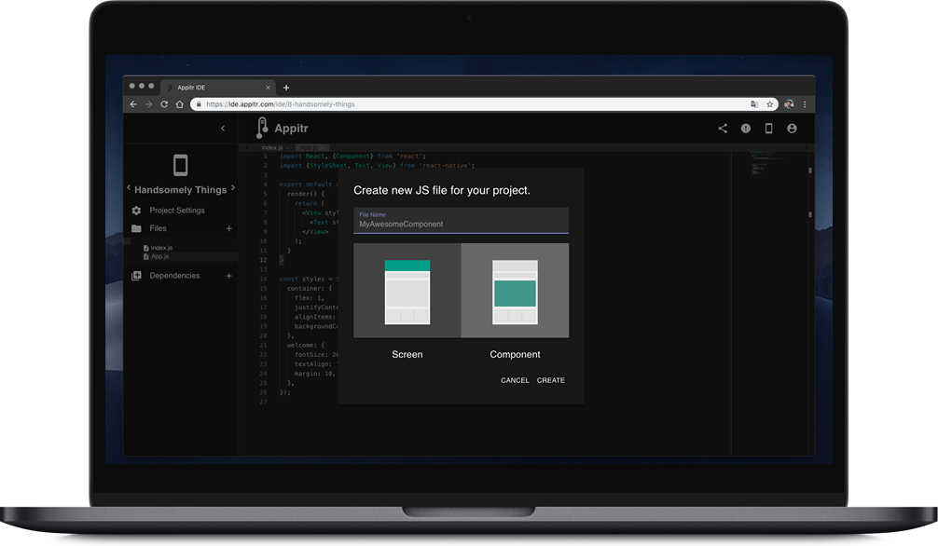938x546 pixels.
Task: Add a dependency with the plus icon
Action: point(229,276)
